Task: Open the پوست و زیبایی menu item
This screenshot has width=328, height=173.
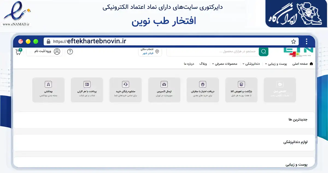Action: [x=278, y=64]
